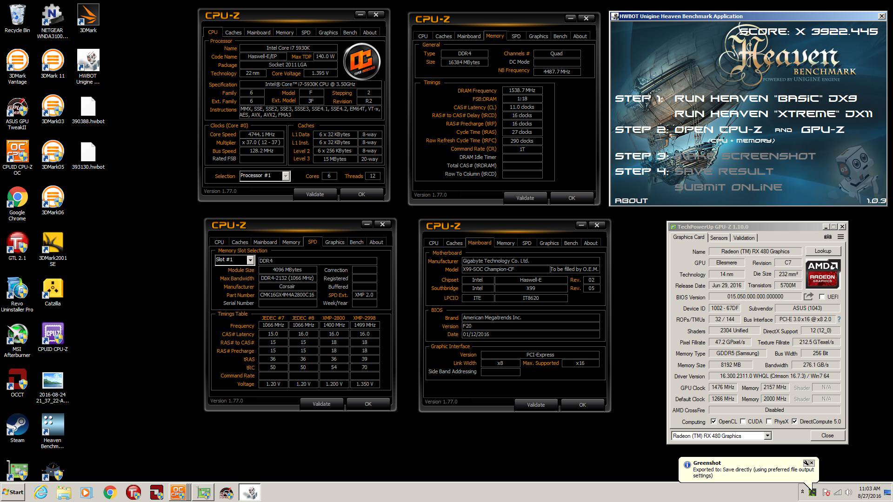Check the PhysX checkbox in GPU-Z
893x502 pixels.
pyautogui.click(x=769, y=422)
